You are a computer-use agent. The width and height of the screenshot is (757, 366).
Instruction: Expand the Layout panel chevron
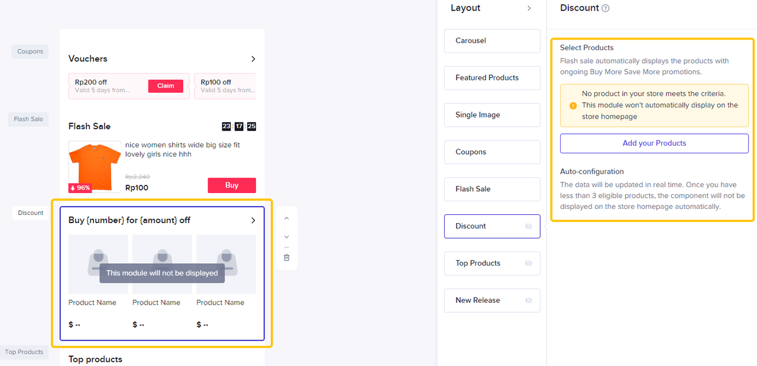[x=529, y=8]
